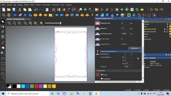Click the zoom to fit window icon
171x96 pixels.
(x=36, y=23)
